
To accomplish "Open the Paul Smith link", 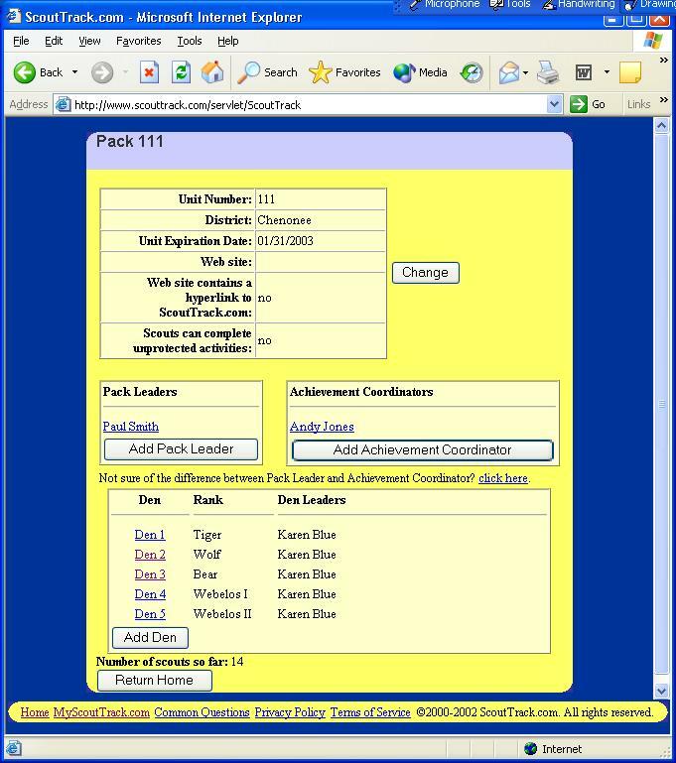I will (130, 427).
